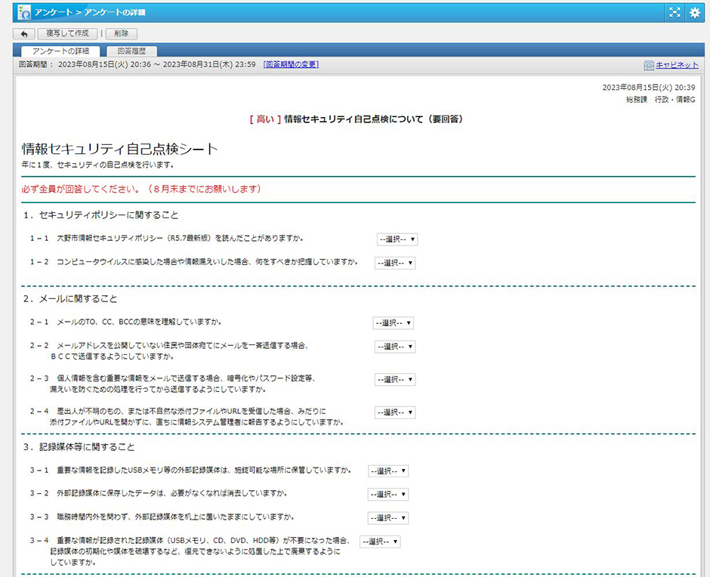Image resolution: width=710 pixels, height=577 pixels.
Task: Expand the --選択-- dropdown for question 2-1
Action: click(x=395, y=322)
